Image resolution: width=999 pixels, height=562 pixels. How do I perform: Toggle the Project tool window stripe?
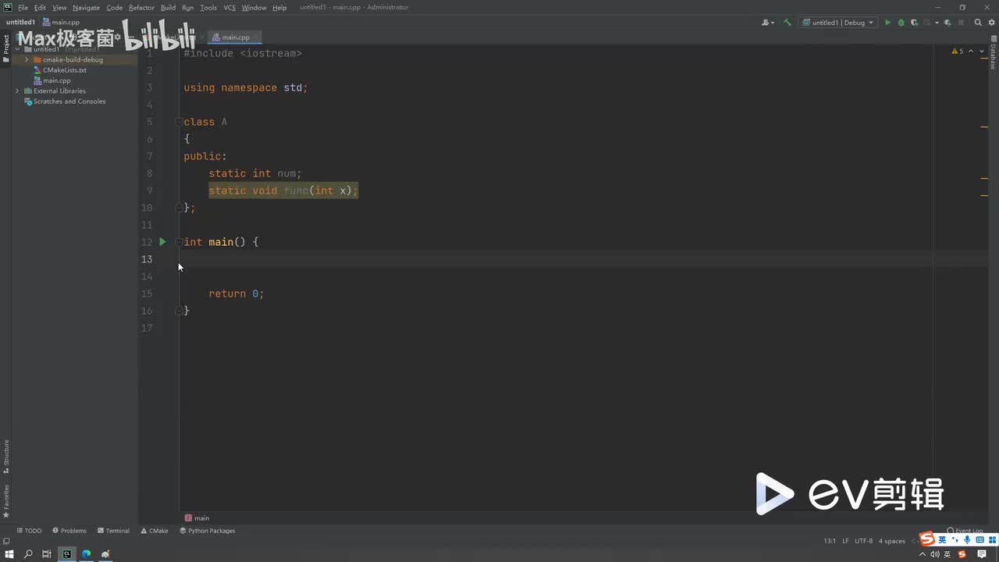pos(6,48)
